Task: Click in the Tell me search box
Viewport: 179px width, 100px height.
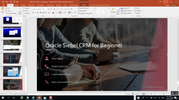Action: pyautogui.click(x=100, y=5)
